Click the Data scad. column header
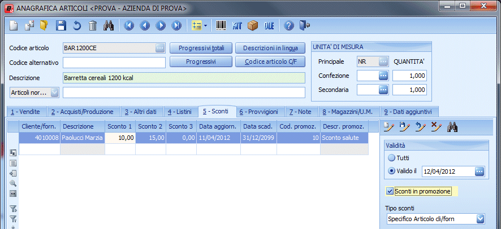This screenshot has height=229, width=501. (259, 126)
